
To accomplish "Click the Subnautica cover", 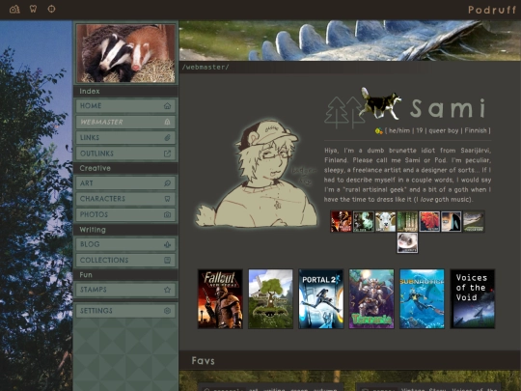I will tap(422, 299).
